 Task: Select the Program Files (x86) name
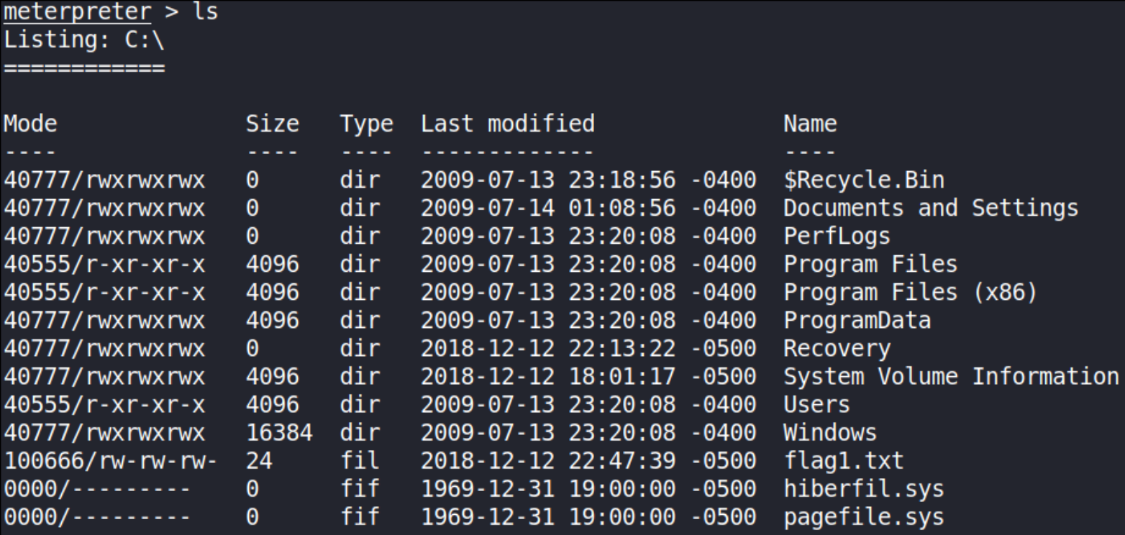tap(911, 292)
